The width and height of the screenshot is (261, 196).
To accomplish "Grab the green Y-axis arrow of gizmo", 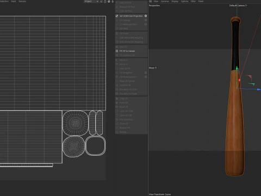I will tap(237, 68).
